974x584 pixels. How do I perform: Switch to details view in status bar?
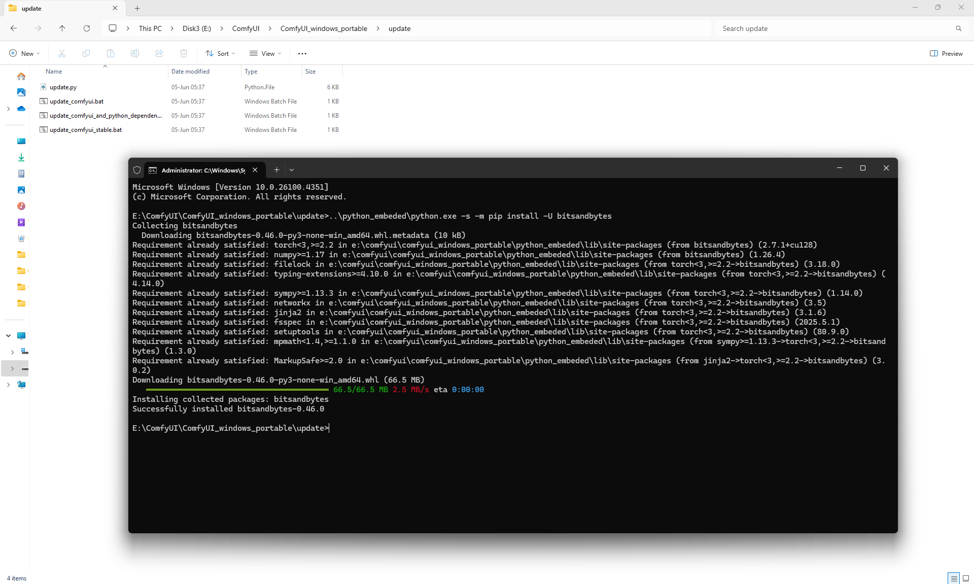tap(954, 578)
